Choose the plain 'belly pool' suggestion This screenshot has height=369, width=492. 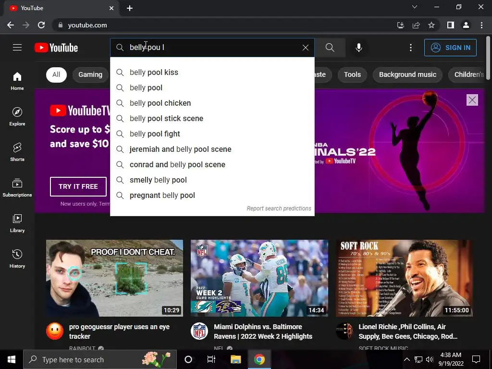[212, 87]
